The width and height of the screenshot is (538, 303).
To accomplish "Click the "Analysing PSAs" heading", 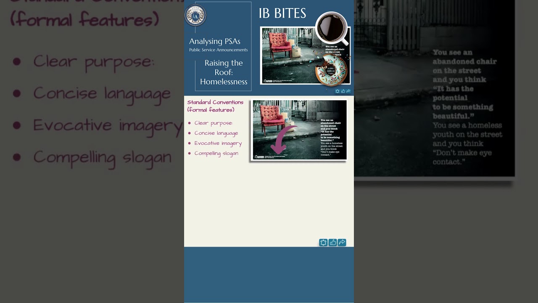I will [x=215, y=41].
